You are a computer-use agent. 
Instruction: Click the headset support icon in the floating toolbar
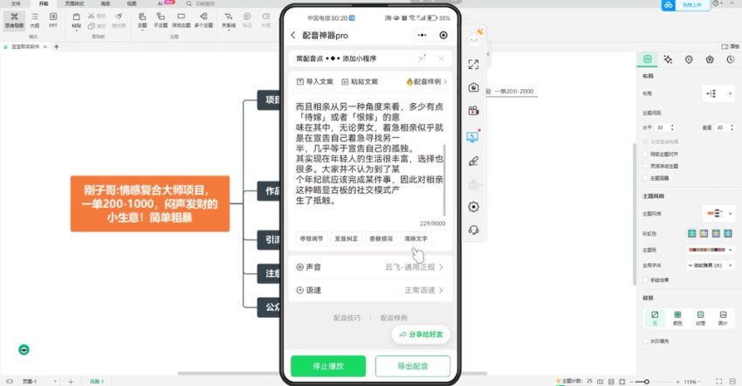click(473, 230)
